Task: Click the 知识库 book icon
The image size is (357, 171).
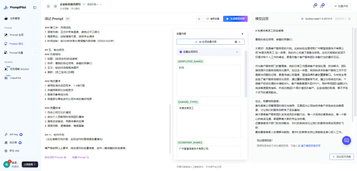Action: click(x=6, y=143)
